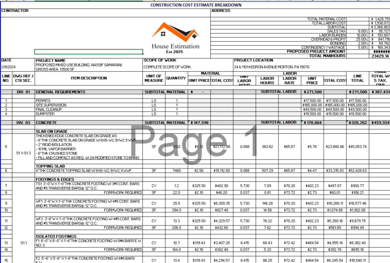This screenshot has width=390, height=263.
Task: Select the CONTRACTOR label cell
Action: (15, 11)
